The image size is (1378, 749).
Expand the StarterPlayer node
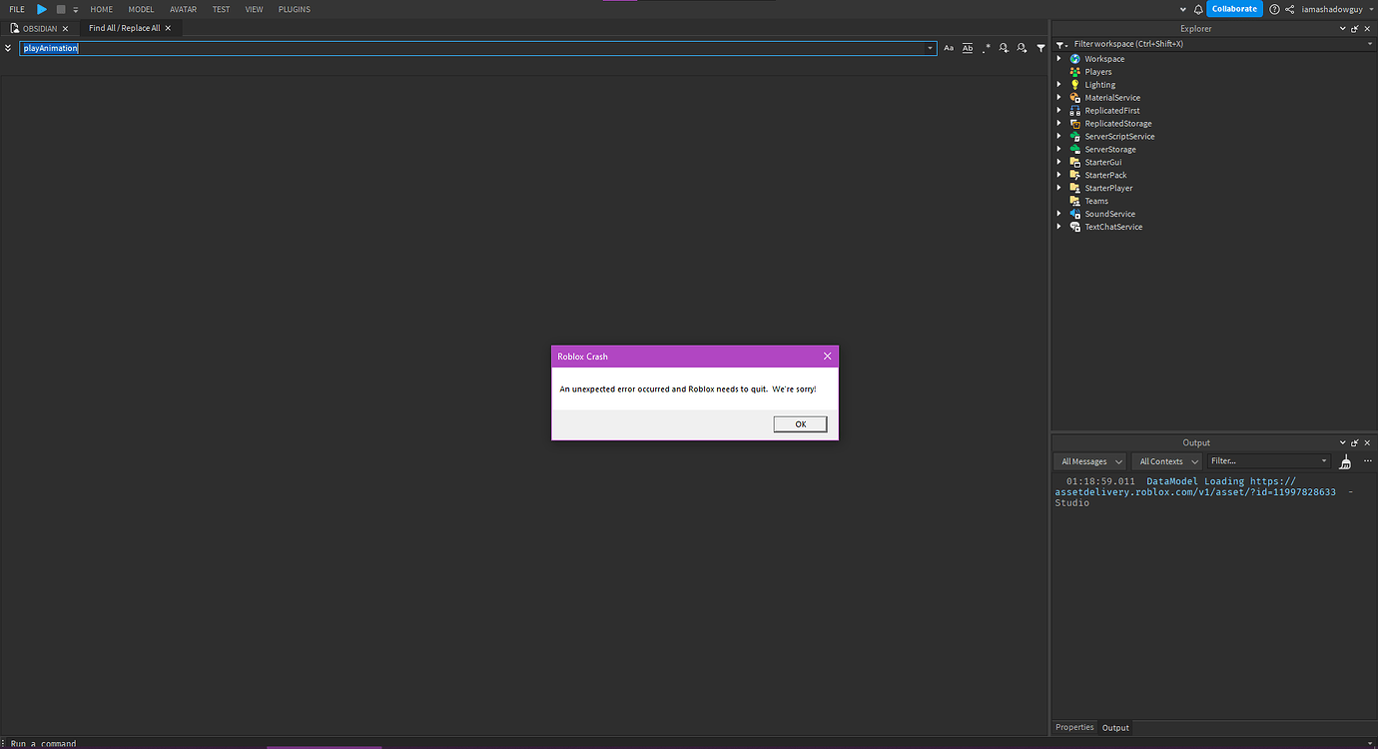click(x=1059, y=188)
